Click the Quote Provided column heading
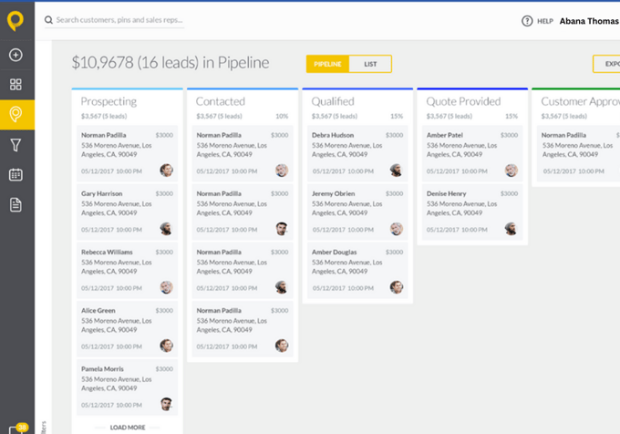 (x=463, y=101)
